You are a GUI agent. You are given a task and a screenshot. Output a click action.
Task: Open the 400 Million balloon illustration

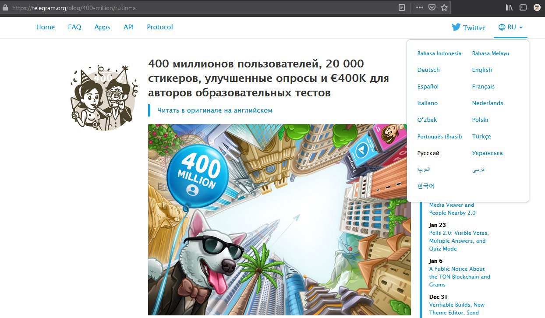click(280, 220)
